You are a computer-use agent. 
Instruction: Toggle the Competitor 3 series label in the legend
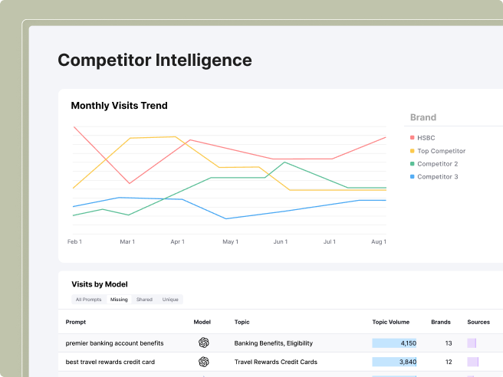[437, 177]
